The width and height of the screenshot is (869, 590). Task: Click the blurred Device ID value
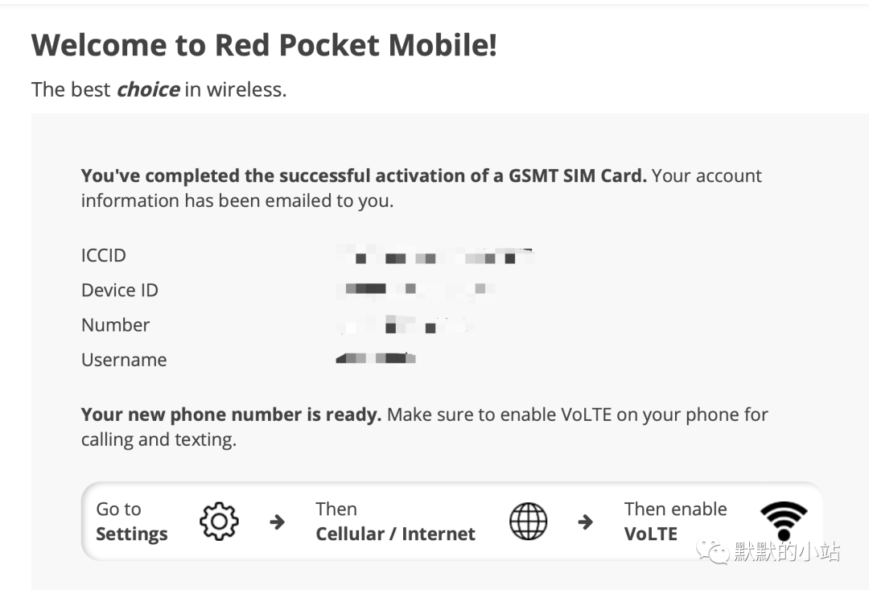[x=416, y=290]
